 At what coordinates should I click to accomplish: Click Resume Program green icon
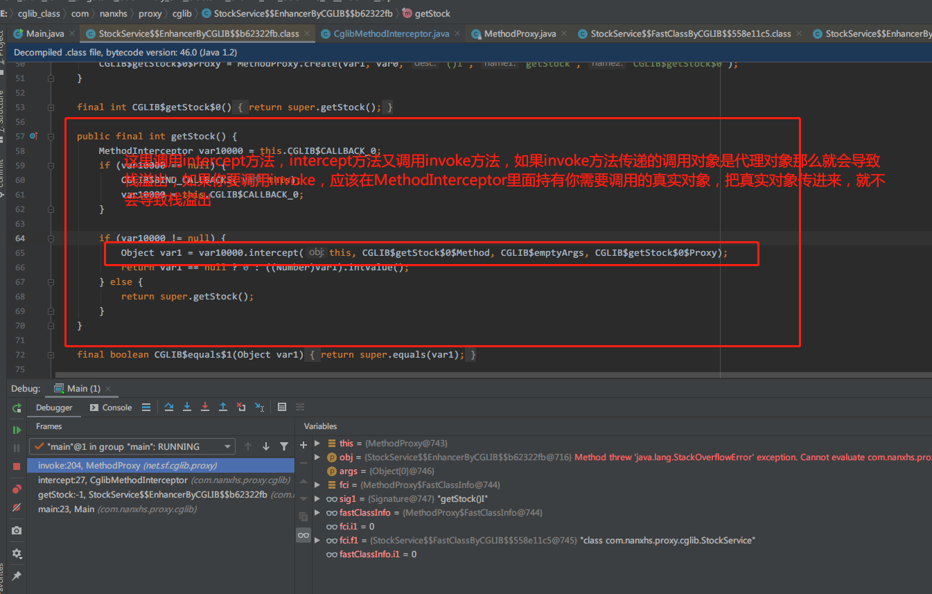click(x=17, y=430)
